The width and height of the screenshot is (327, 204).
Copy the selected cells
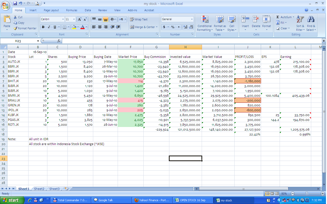pos(19,23)
